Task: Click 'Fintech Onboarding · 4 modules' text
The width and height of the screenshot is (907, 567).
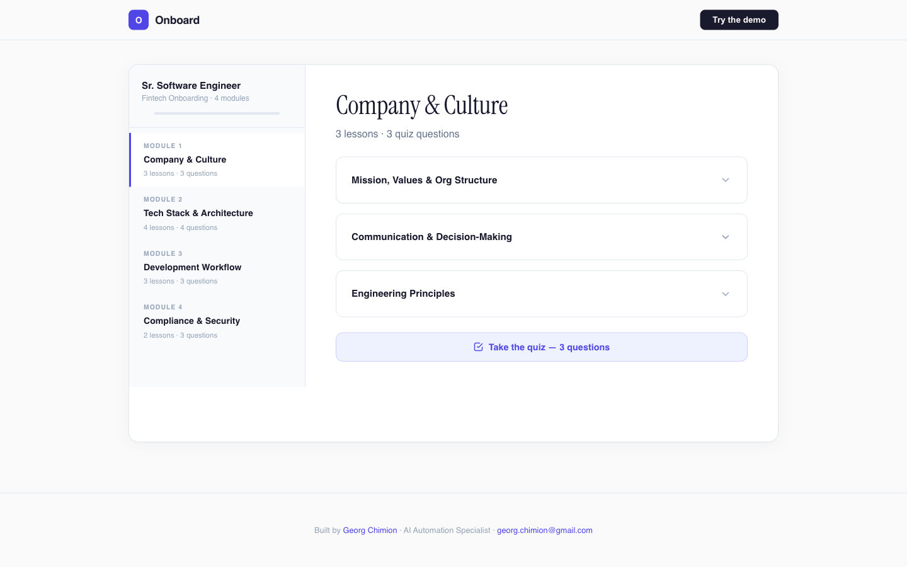Action: coord(195,98)
